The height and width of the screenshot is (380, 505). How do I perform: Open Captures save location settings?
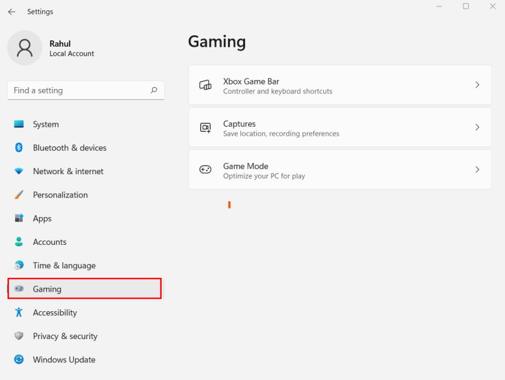point(340,128)
